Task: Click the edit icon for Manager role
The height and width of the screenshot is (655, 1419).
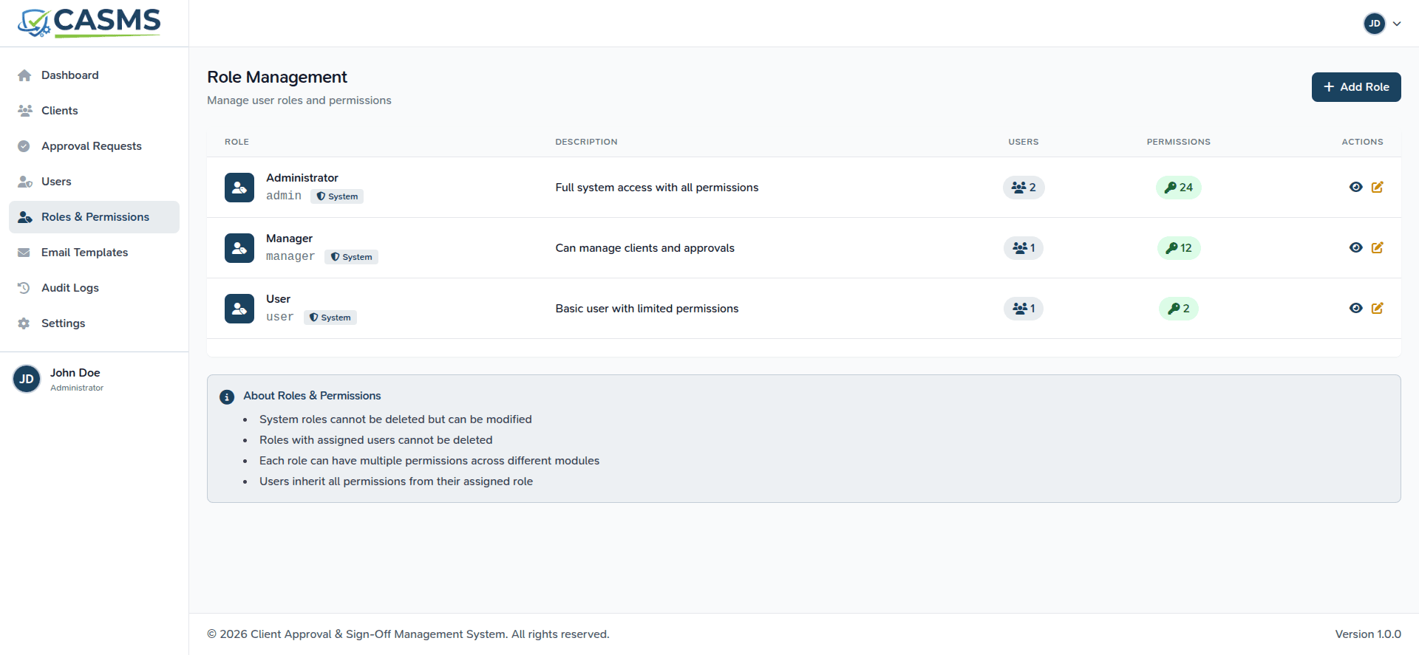Action: click(1377, 248)
